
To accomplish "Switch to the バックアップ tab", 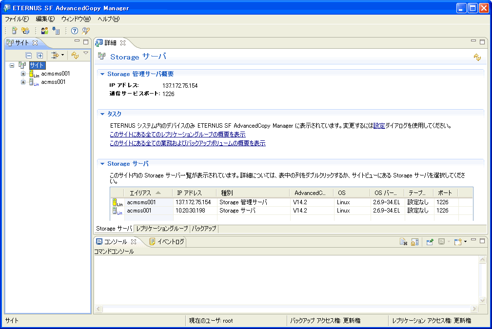I will pyautogui.click(x=204, y=229).
